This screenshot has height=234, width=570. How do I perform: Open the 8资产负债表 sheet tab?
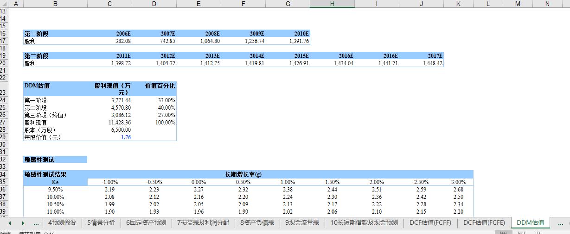pyautogui.click(x=256, y=222)
